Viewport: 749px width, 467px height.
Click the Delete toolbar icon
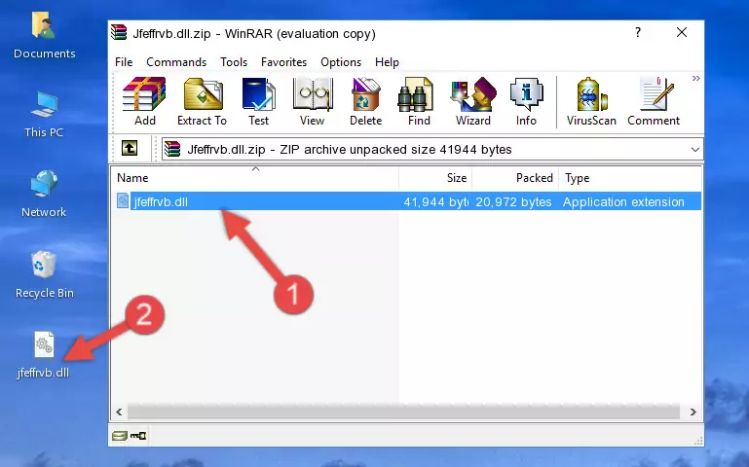coord(365,101)
